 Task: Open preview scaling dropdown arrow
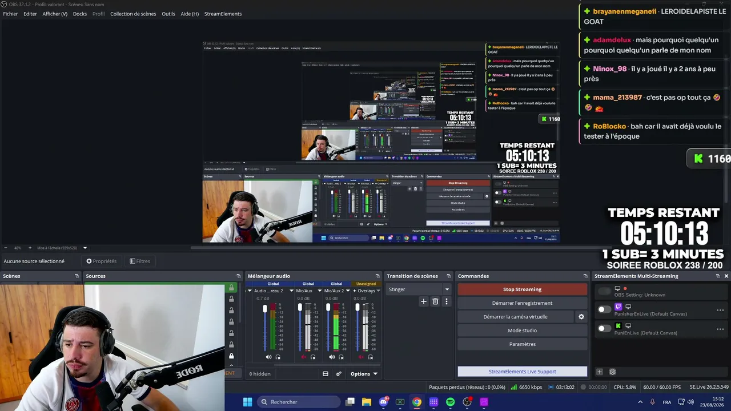point(85,248)
